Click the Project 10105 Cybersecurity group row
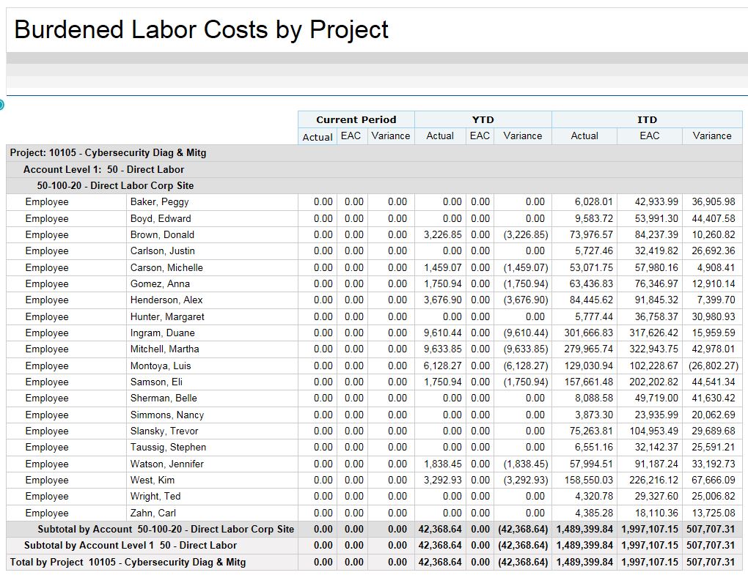748x575 pixels. pyautogui.click(x=109, y=153)
